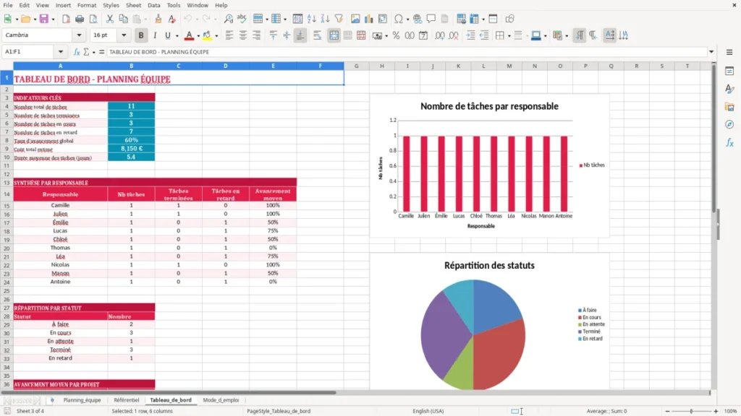This screenshot has height=416, width=741.
Task: Toggle Underline formatting
Action: (167, 35)
